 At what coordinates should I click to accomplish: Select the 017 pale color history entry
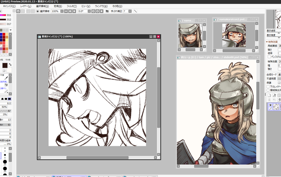[x=6, y=24]
